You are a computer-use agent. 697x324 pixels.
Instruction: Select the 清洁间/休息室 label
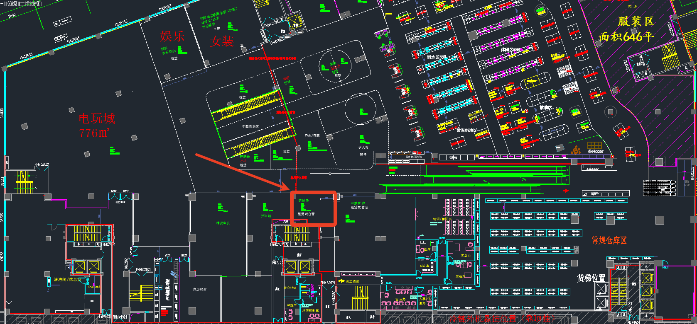tap(67, 280)
